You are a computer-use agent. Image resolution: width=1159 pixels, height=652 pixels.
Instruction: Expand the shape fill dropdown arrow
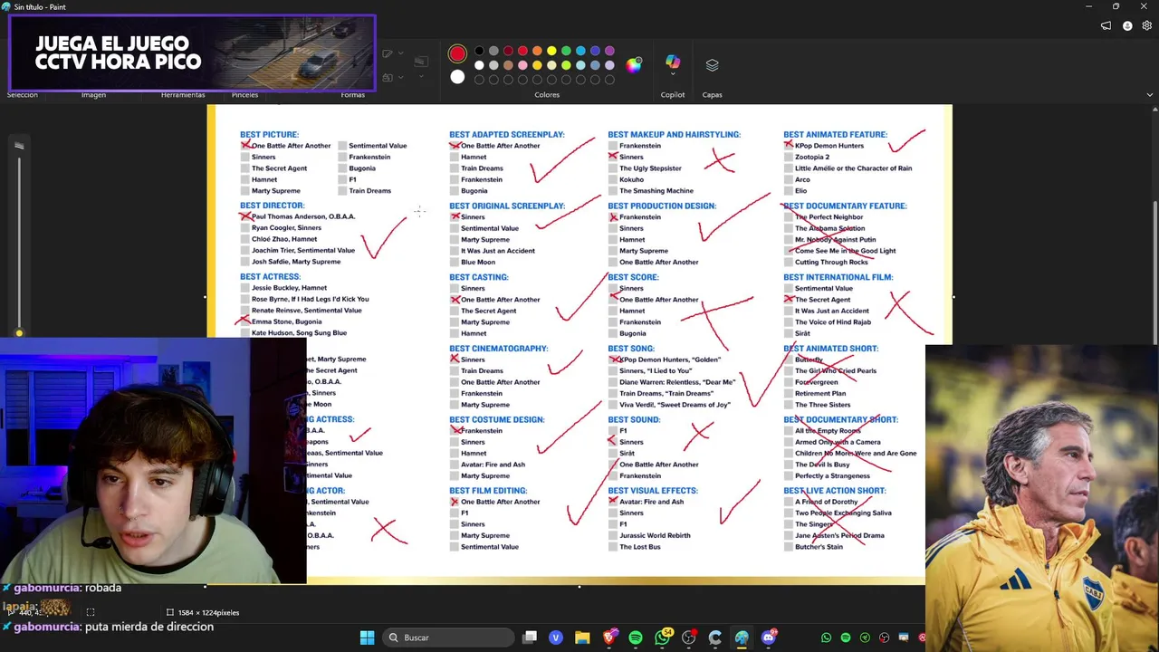[400, 77]
